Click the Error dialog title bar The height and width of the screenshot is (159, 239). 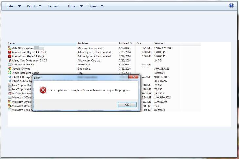[x=81, y=78]
